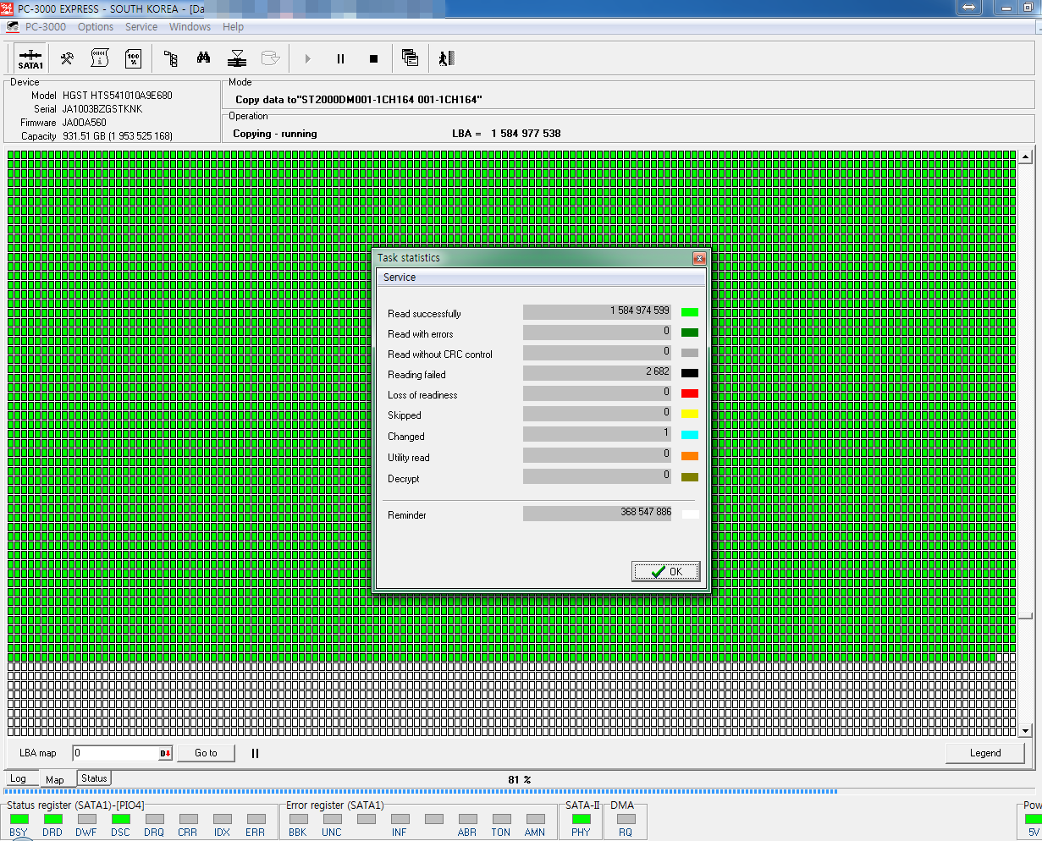1042x841 pixels.
Task: Click the BBK error indicator
Action: pyautogui.click(x=298, y=819)
